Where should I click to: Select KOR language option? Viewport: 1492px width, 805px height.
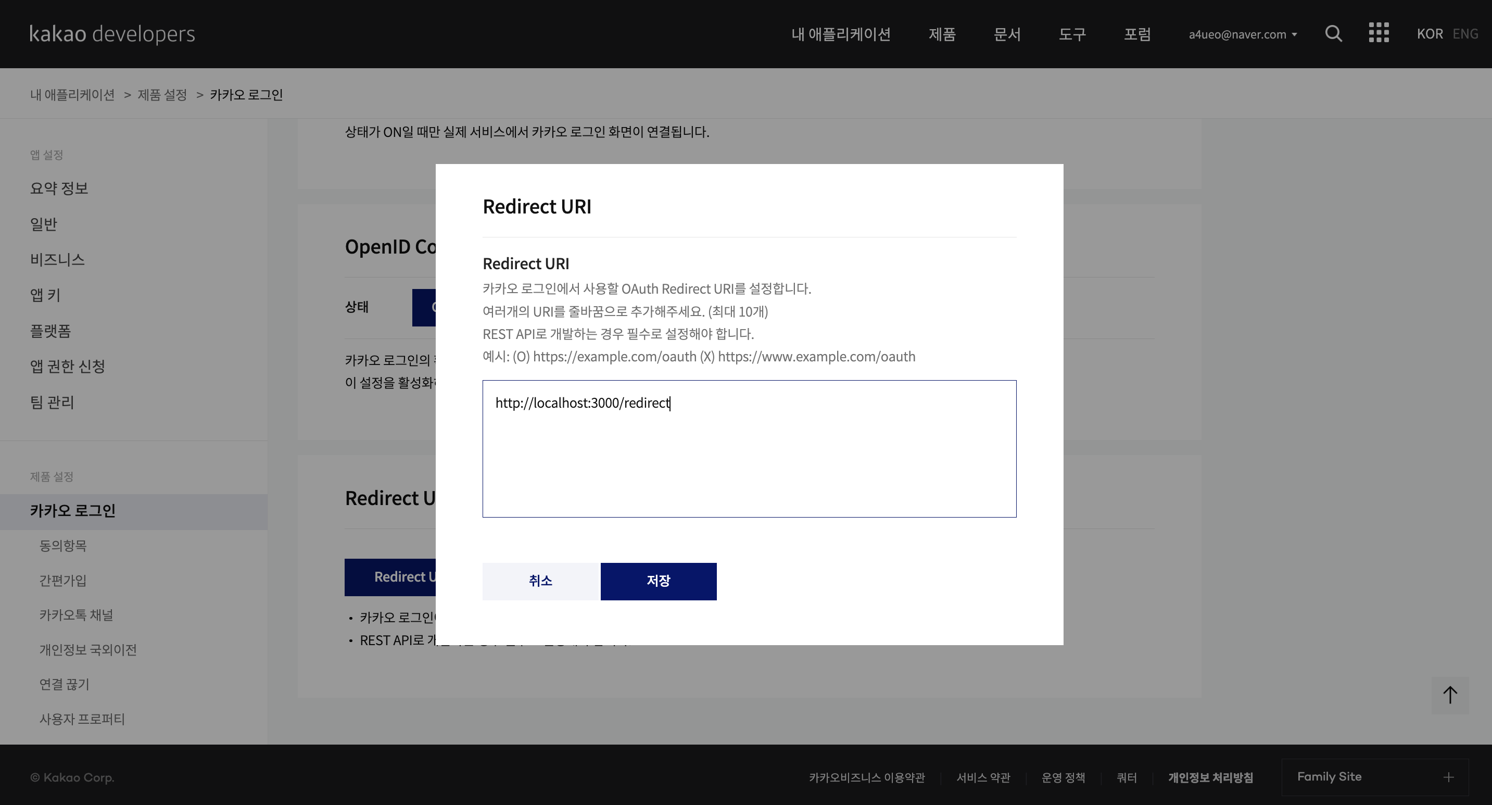tap(1430, 34)
